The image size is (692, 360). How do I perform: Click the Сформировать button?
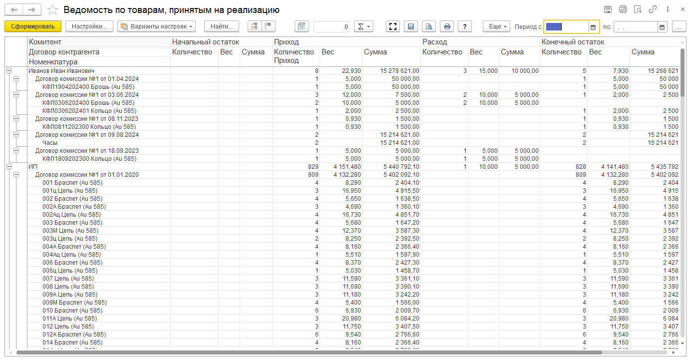pyautogui.click(x=32, y=26)
